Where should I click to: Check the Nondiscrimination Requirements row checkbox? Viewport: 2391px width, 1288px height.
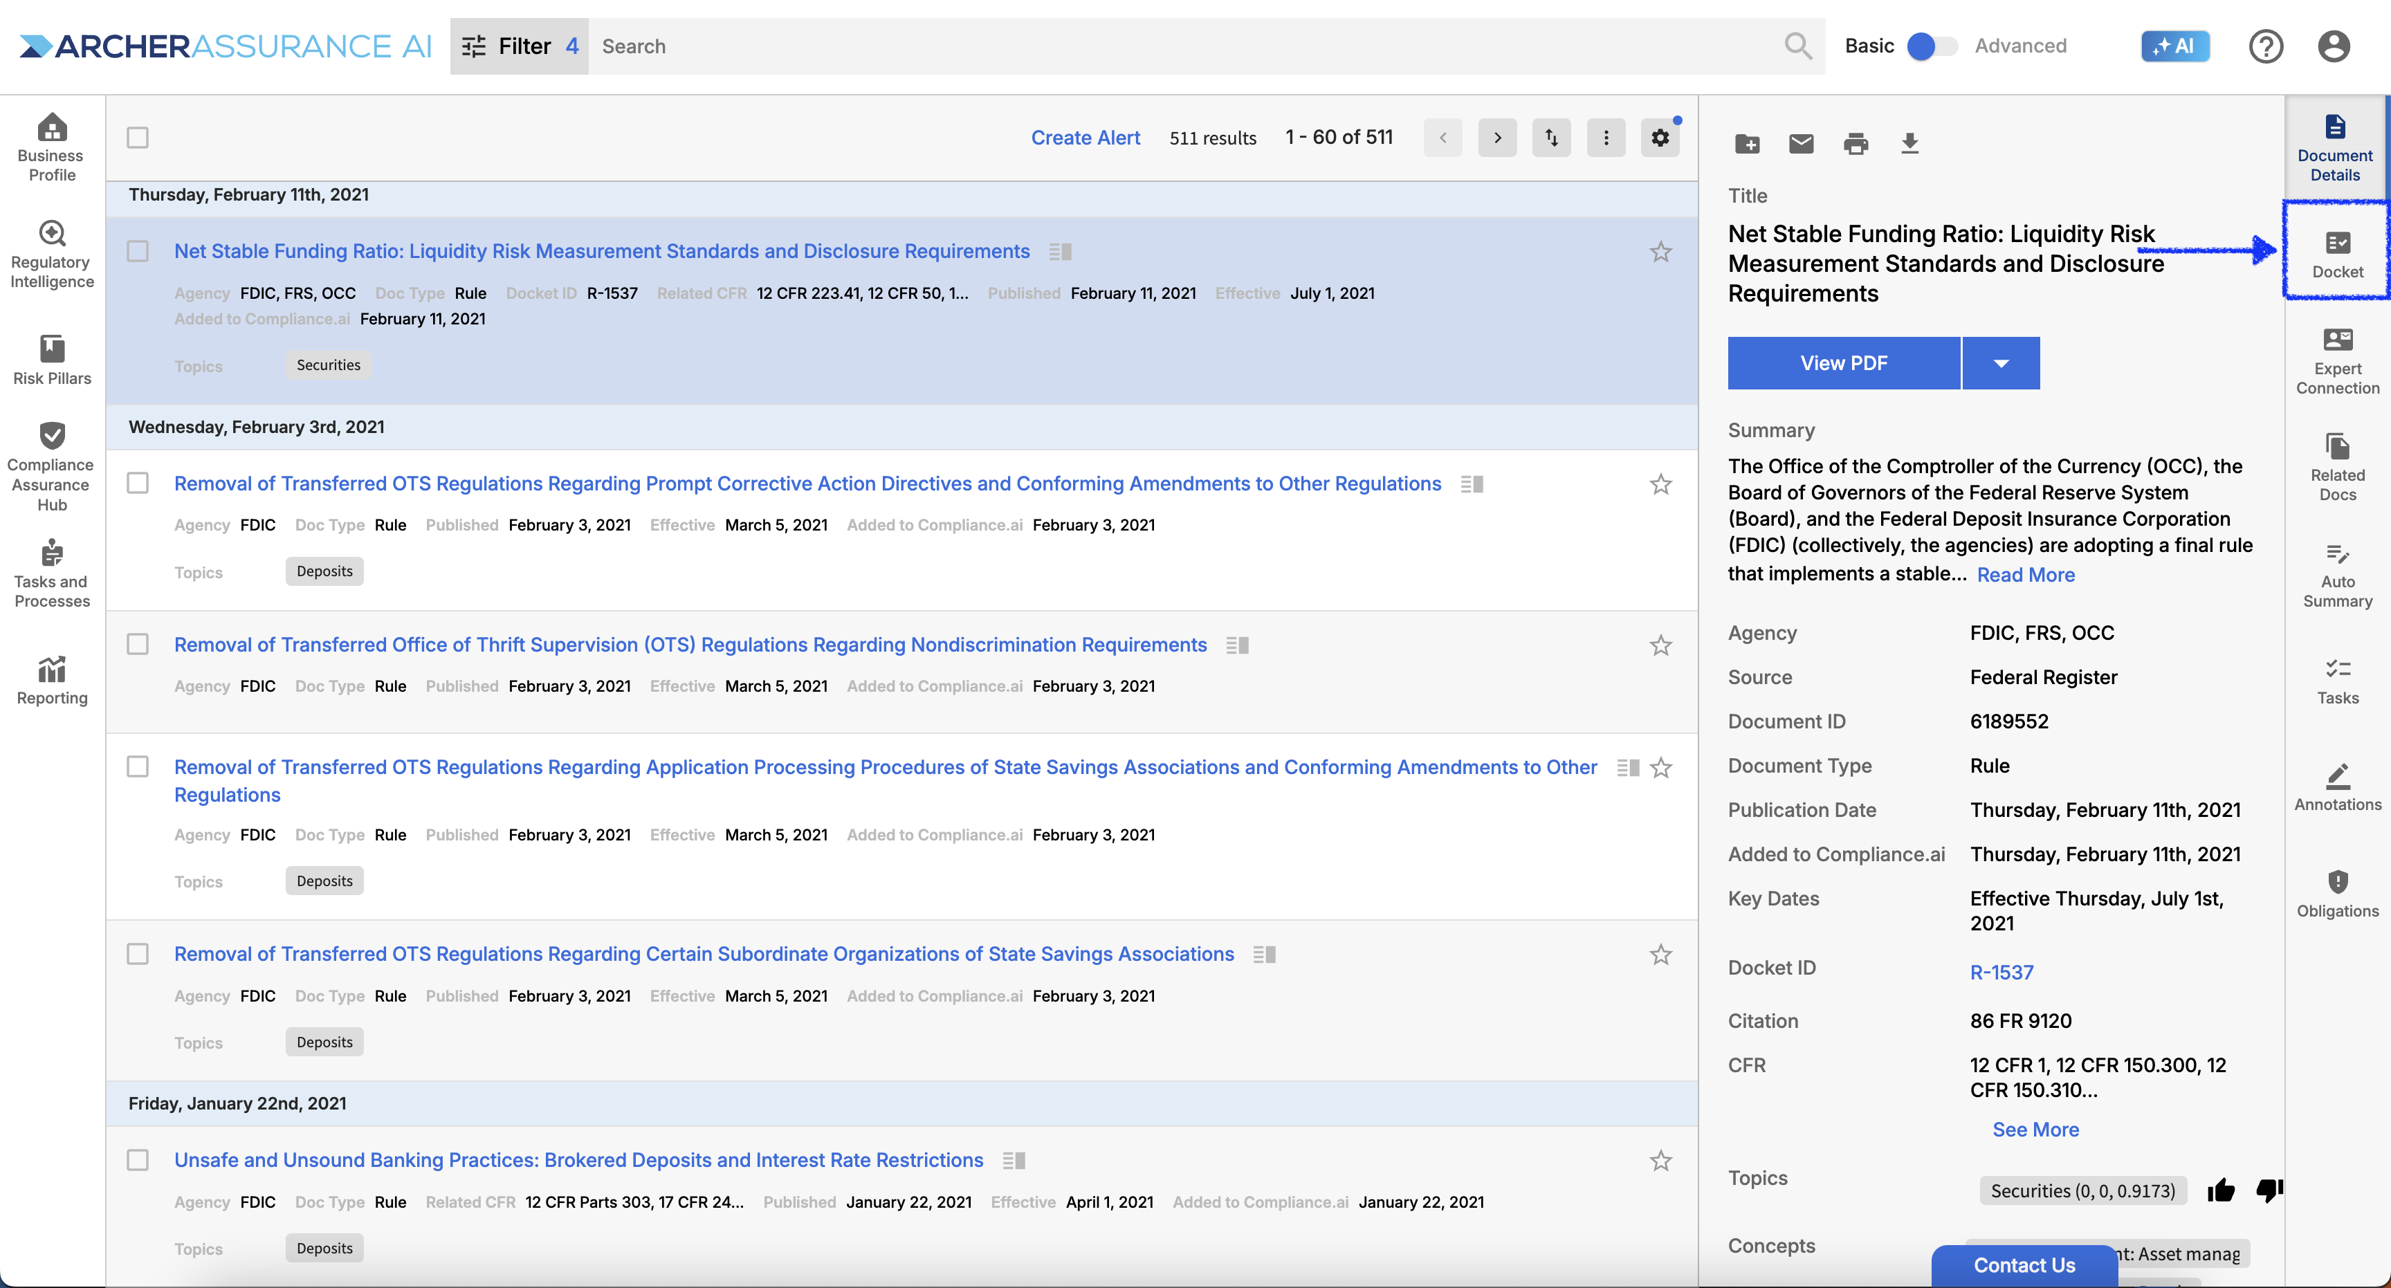pos(138,644)
